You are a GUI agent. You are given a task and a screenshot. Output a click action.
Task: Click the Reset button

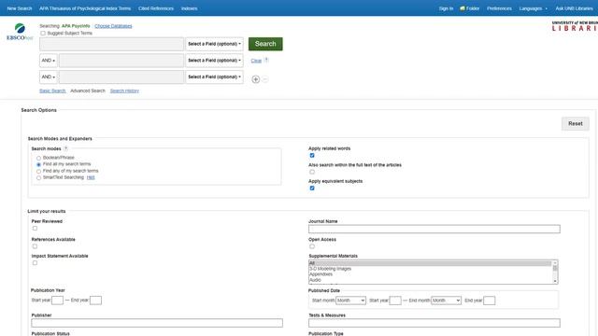[576, 123]
